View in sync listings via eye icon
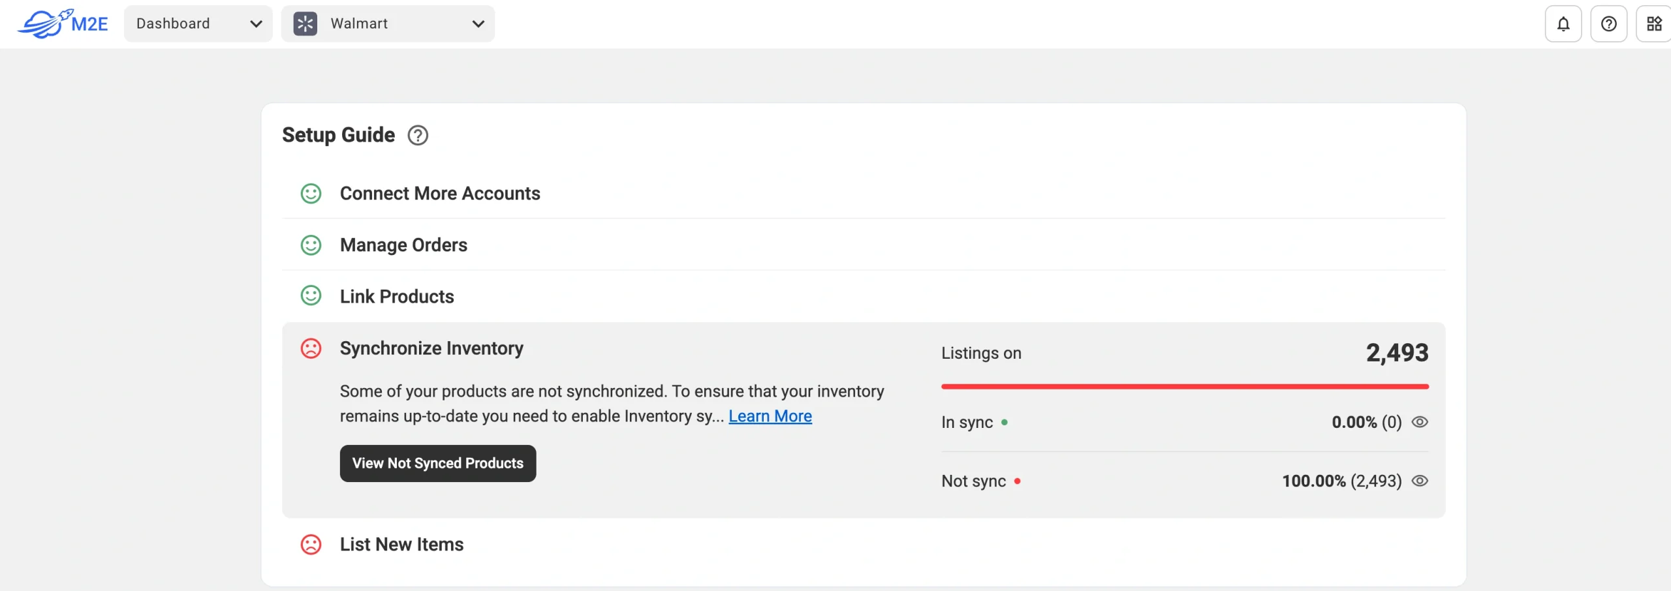 [1420, 422]
